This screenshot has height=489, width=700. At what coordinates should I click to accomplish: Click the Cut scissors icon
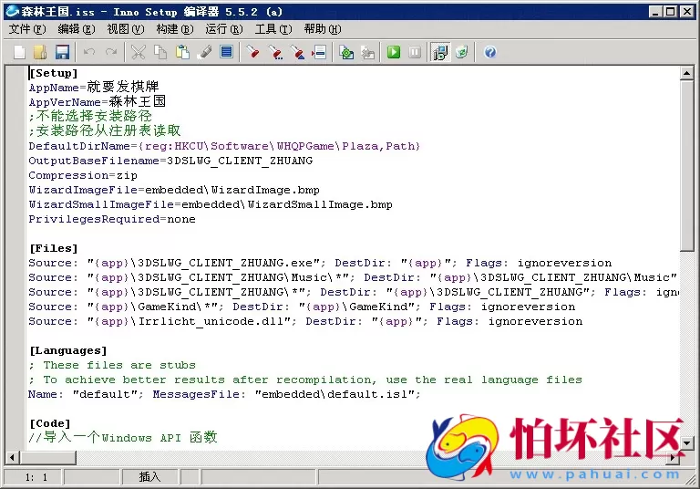tap(138, 52)
